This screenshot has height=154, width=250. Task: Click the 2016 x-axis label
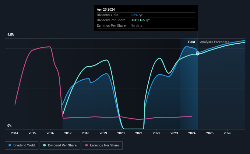50,133
